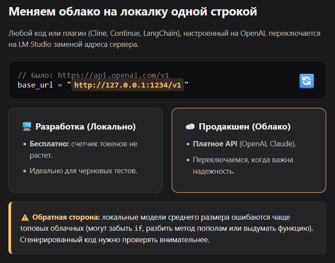Click the base_url variable name
This screenshot has width=335, height=263.
(x=35, y=85)
